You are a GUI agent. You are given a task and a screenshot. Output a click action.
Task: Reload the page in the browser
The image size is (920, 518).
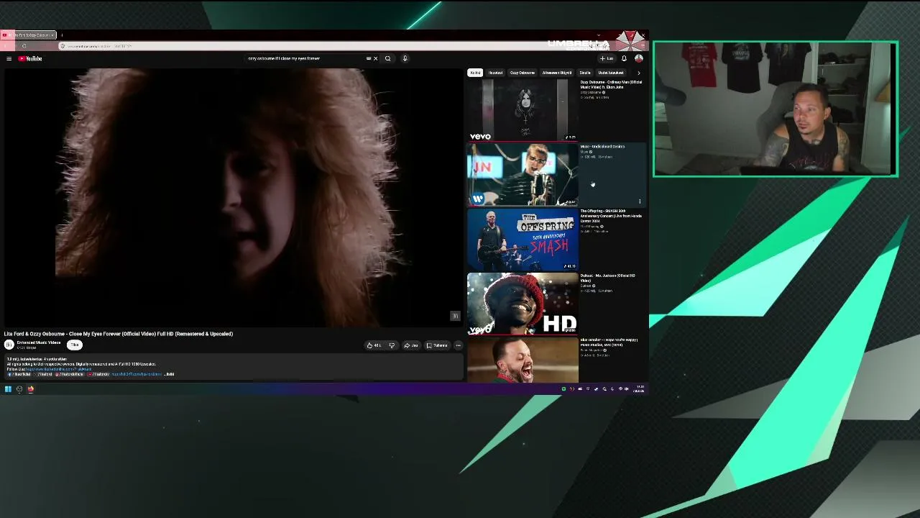tap(24, 46)
